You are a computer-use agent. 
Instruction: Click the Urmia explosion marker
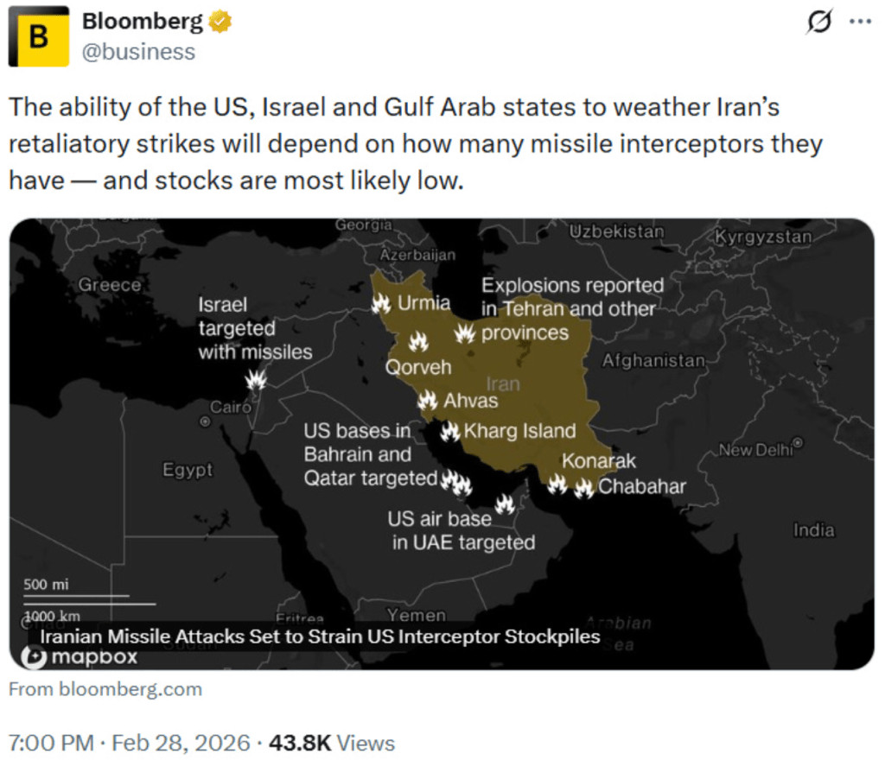[x=381, y=303]
